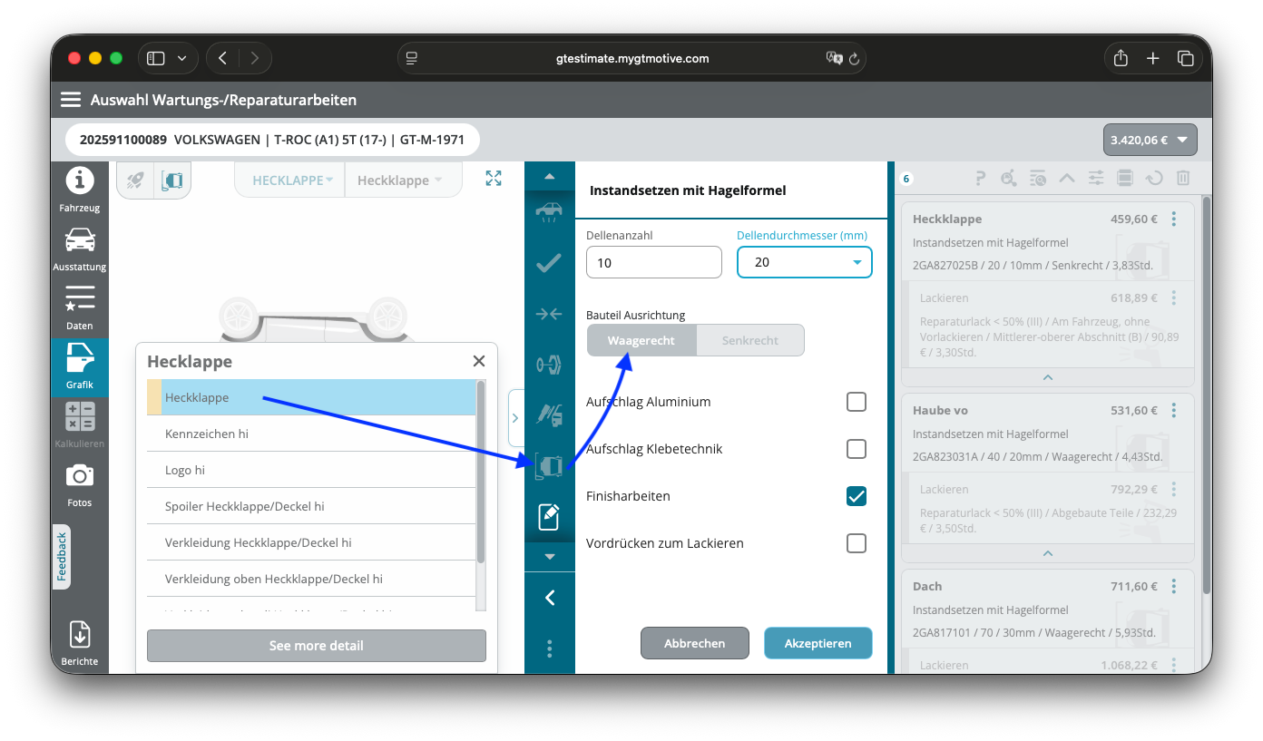The width and height of the screenshot is (1263, 741).
Task: Toggle Aufschlag Aluminium checkbox
Action: (x=857, y=402)
